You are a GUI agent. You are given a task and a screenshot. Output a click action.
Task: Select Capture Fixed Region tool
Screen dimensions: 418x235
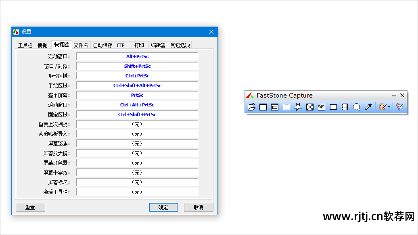coord(333,107)
